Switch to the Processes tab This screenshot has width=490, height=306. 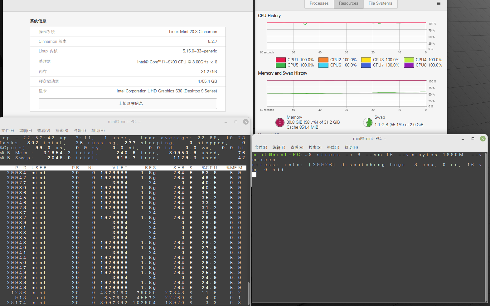[319, 3]
